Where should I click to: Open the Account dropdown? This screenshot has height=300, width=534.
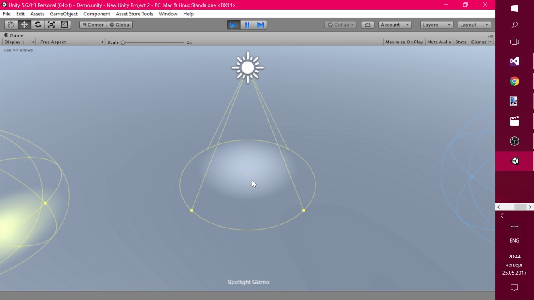pyautogui.click(x=395, y=25)
